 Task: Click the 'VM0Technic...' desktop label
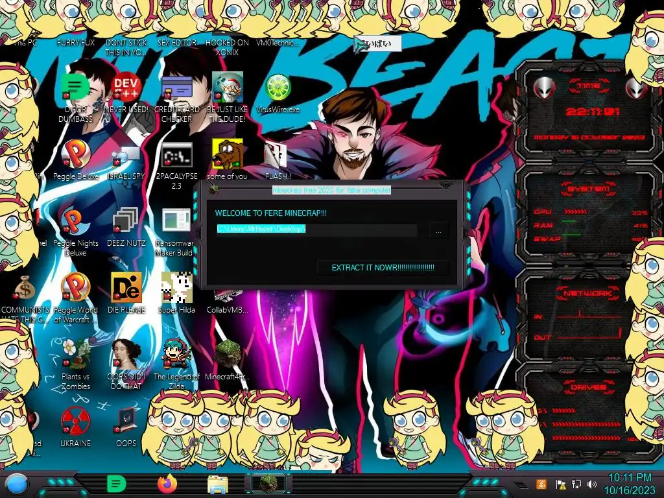pos(278,43)
